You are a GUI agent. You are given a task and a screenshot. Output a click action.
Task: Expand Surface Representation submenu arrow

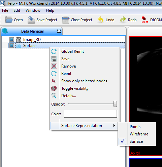coord(114,126)
